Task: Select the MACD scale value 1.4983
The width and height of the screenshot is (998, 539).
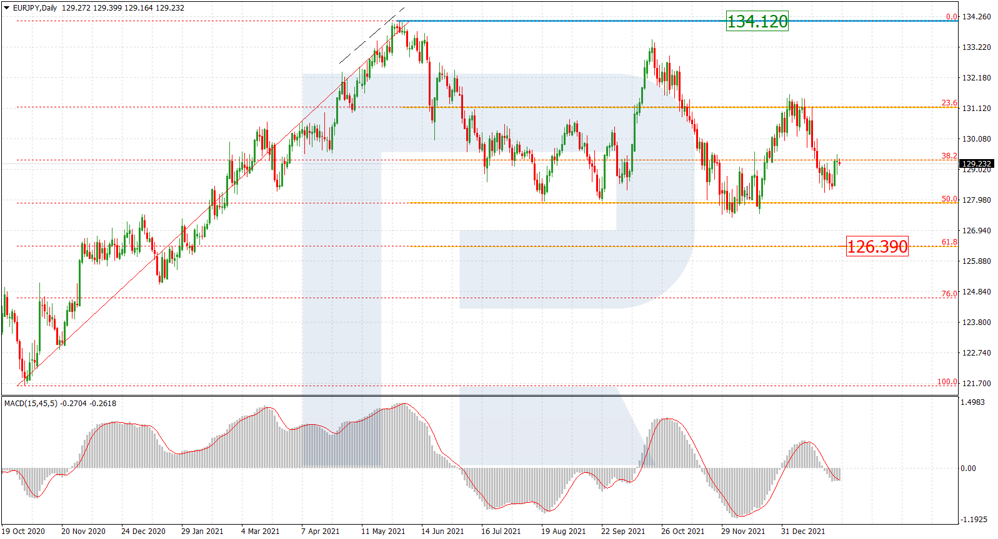Action: (x=972, y=402)
